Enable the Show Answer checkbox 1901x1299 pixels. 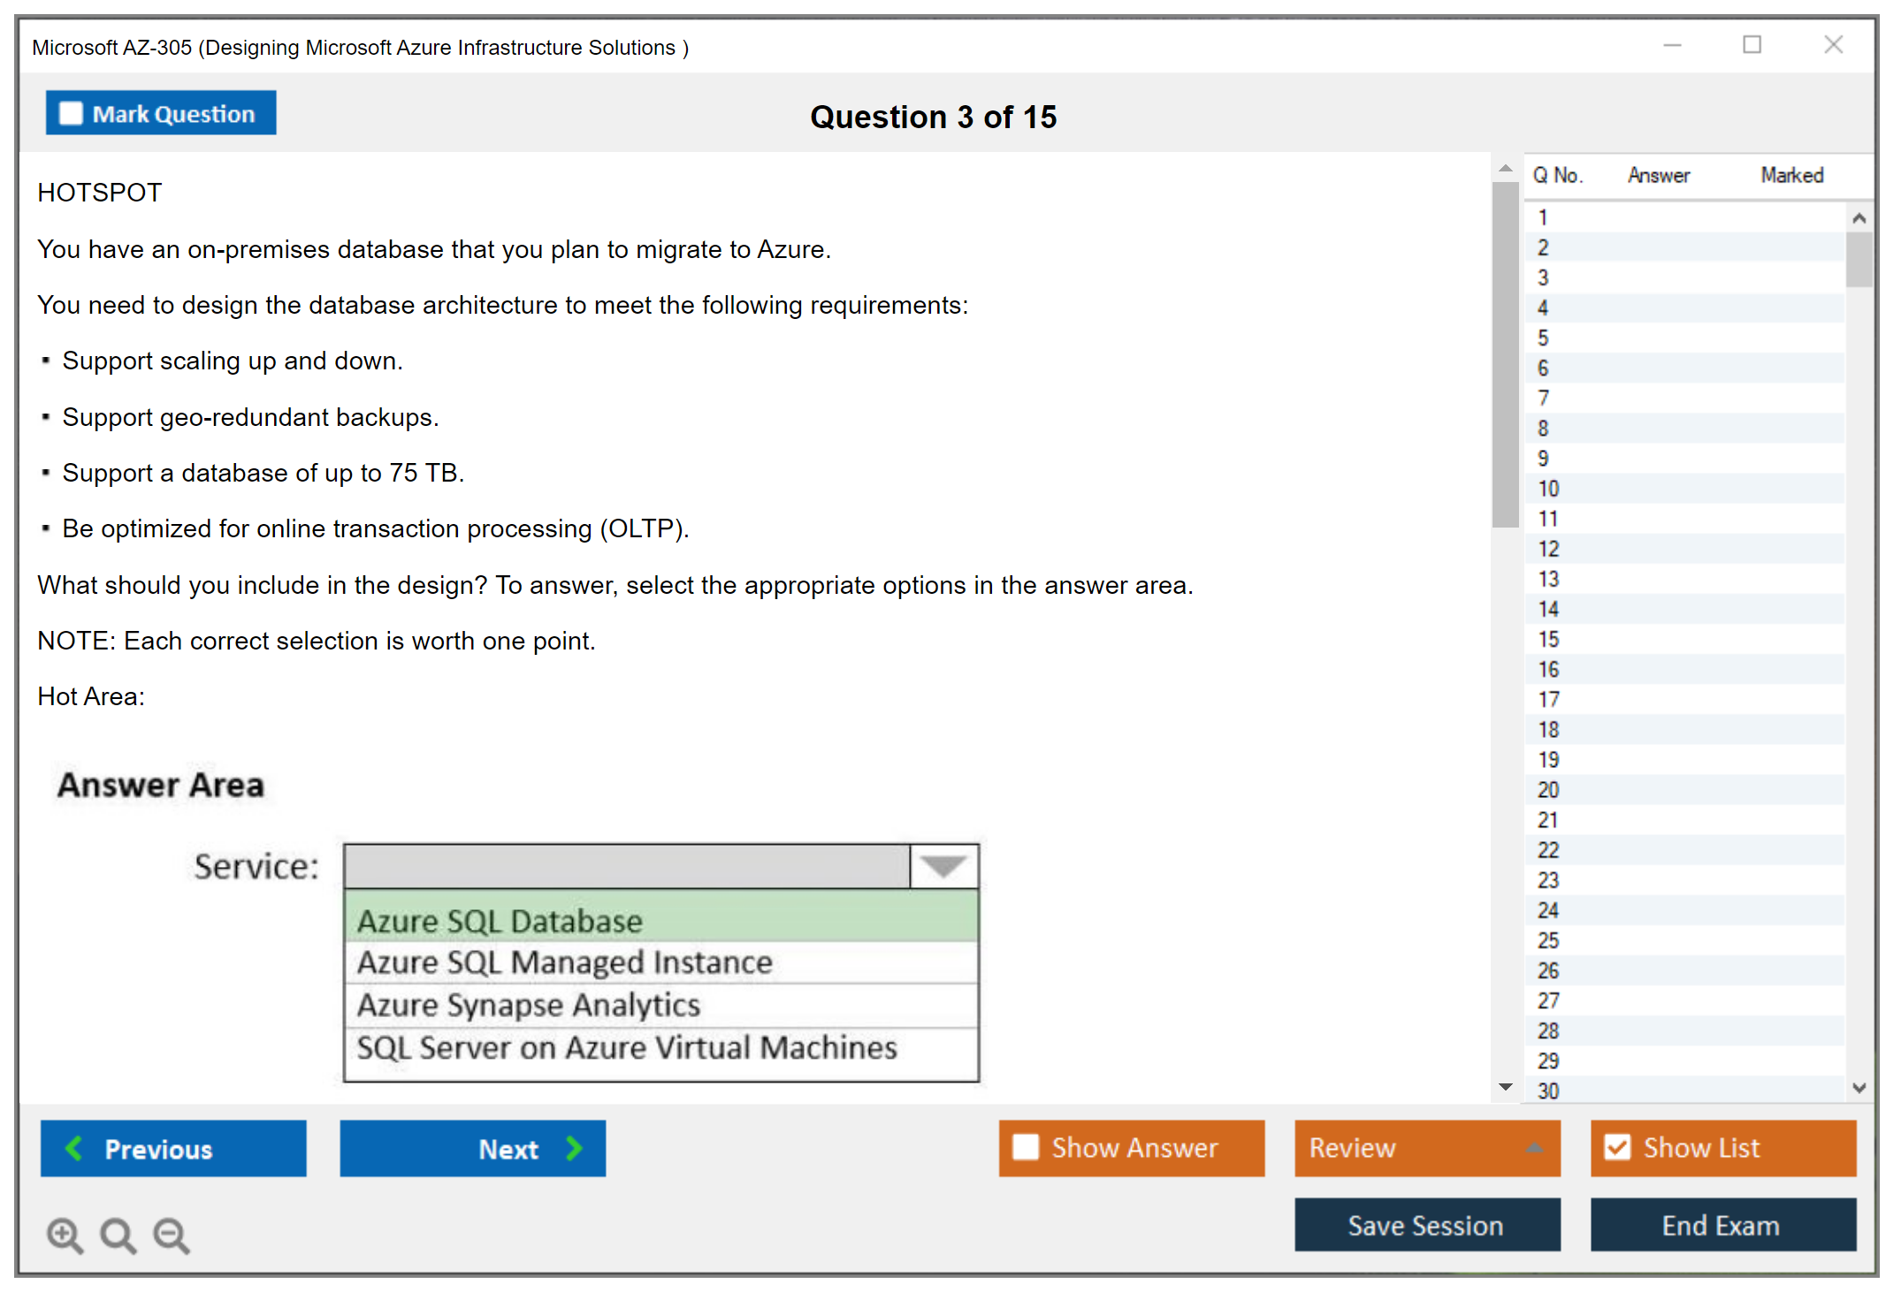(1026, 1147)
